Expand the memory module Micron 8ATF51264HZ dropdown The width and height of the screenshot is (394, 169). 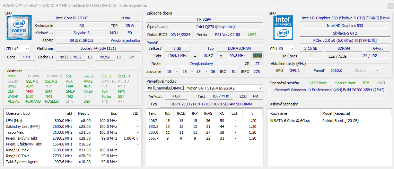[204, 88]
